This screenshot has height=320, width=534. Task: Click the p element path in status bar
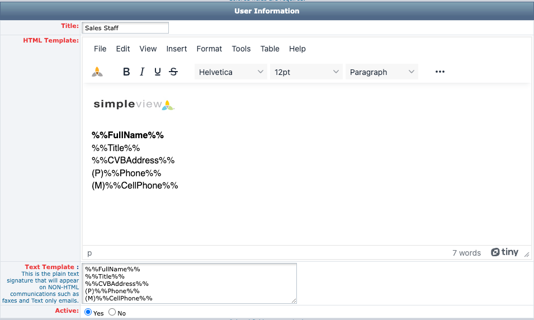point(89,253)
